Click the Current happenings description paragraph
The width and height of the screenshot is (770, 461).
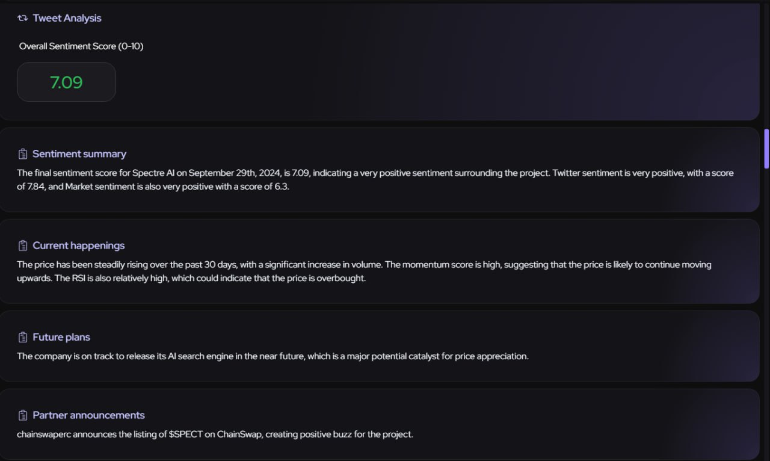click(x=364, y=271)
